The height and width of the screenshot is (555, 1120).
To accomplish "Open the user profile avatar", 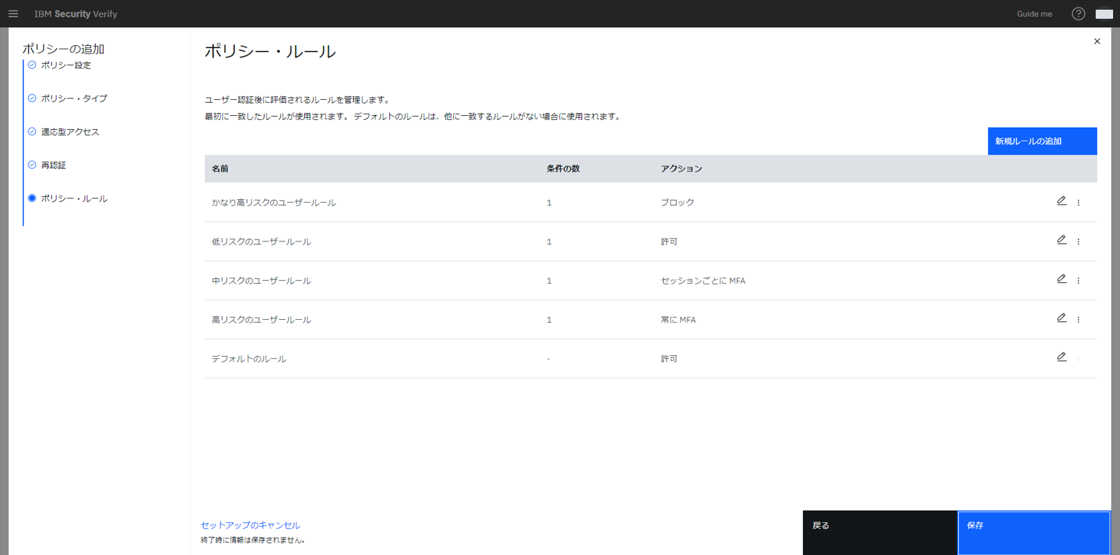I will (1104, 14).
